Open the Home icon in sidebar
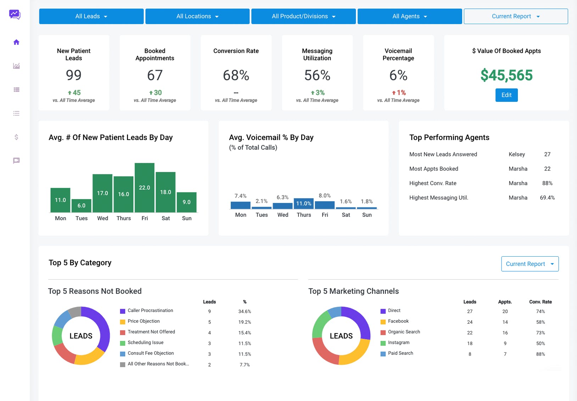 pos(16,42)
